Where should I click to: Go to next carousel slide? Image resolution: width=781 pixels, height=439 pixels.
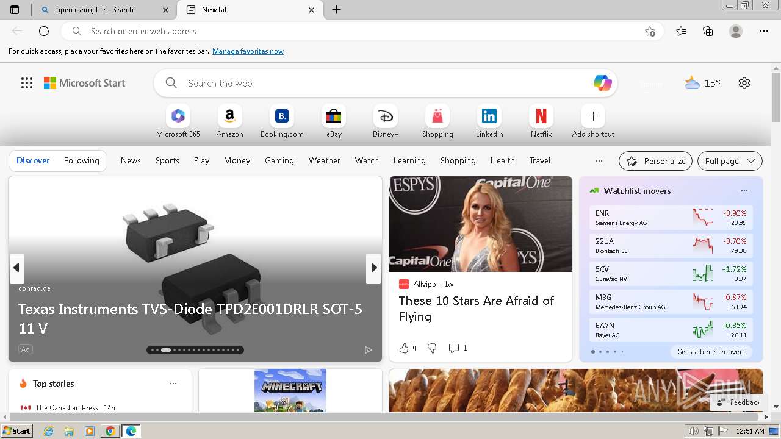[x=373, y=268]
